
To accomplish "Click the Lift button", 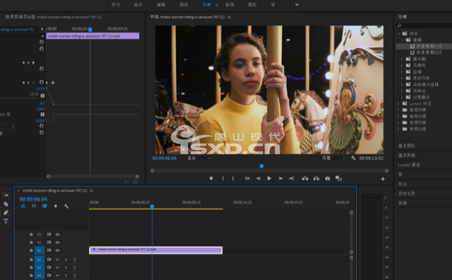I will click(305, 178).
